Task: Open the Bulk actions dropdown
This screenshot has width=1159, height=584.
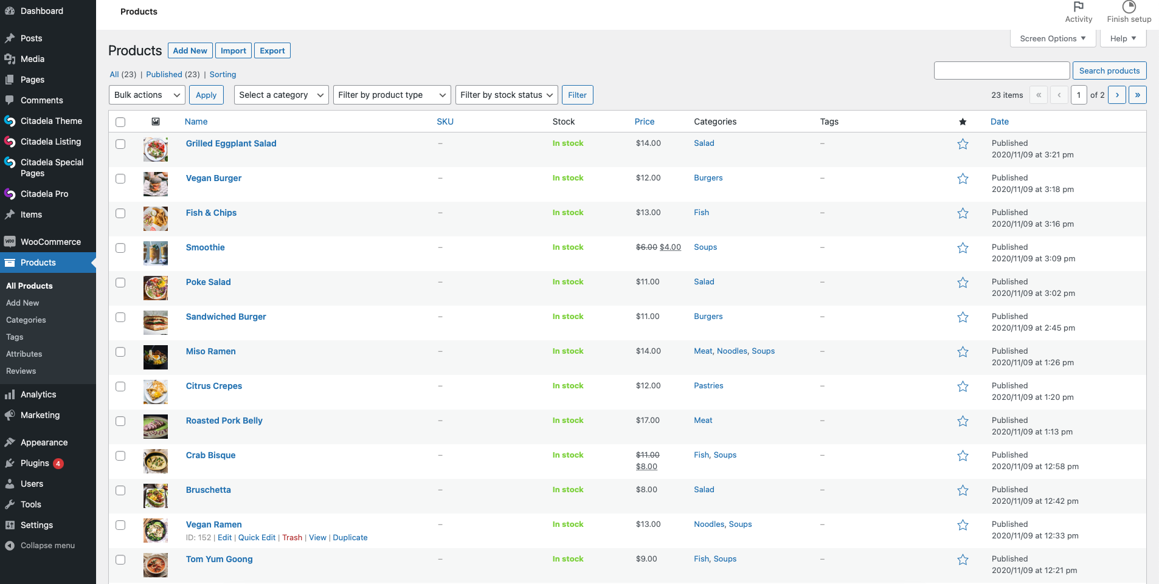Action: [x=147, y=95]
